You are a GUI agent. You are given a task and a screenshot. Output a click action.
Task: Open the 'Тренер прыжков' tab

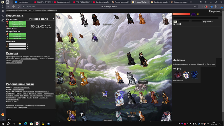click(121, 2)
